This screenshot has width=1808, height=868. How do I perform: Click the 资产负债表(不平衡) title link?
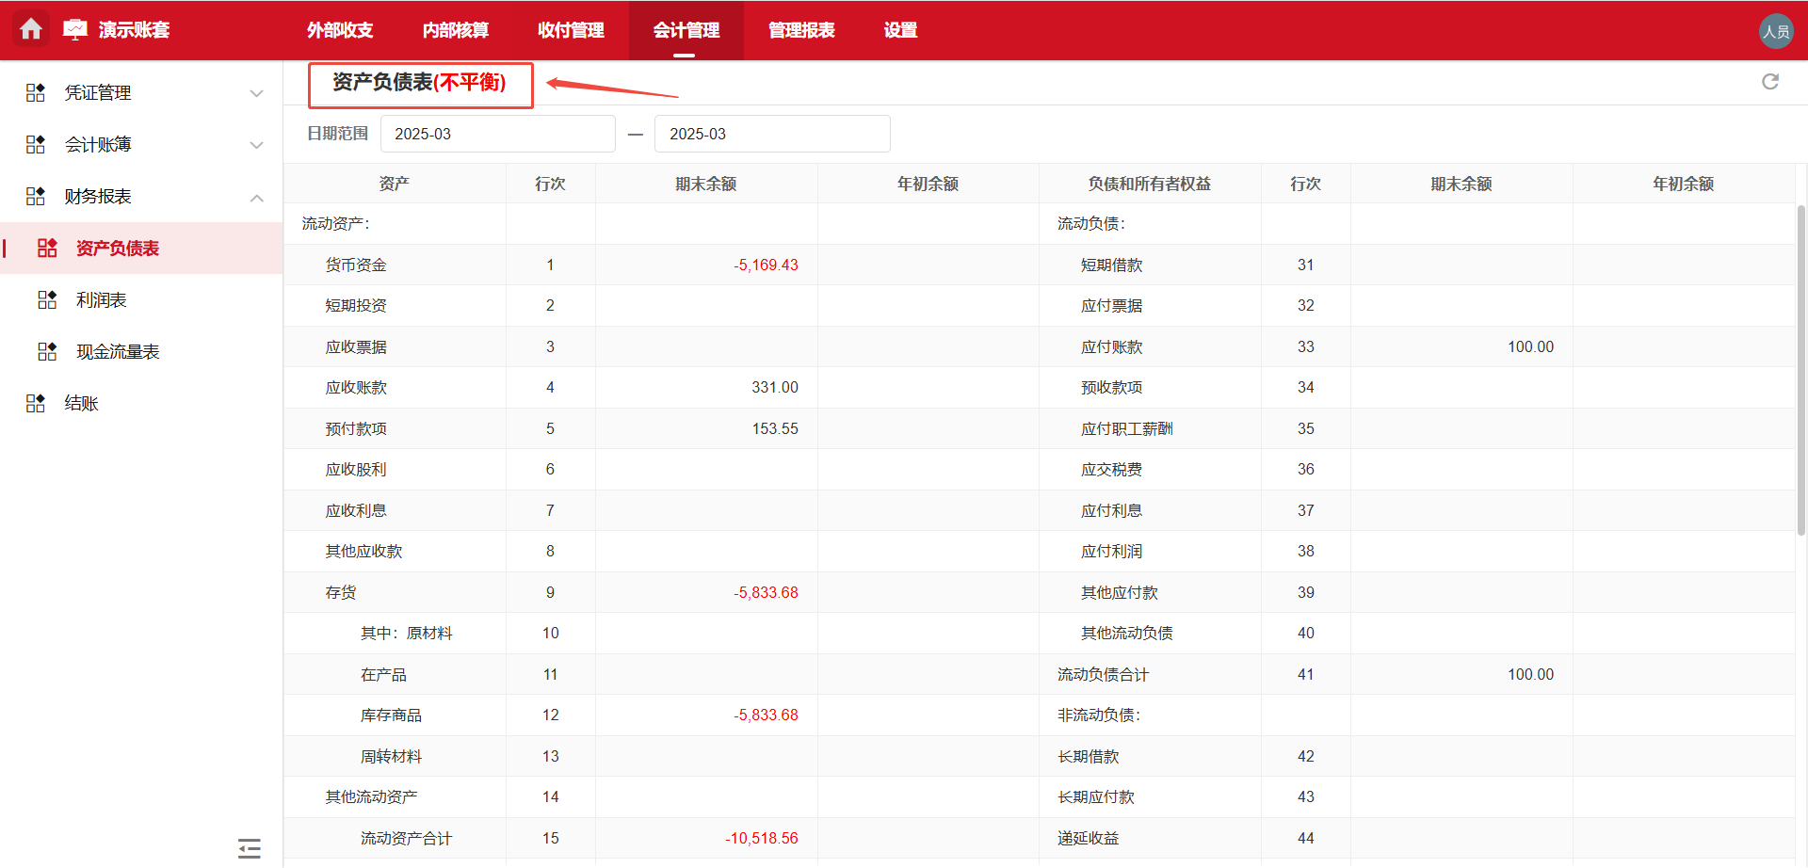click(x=420, y=85)
